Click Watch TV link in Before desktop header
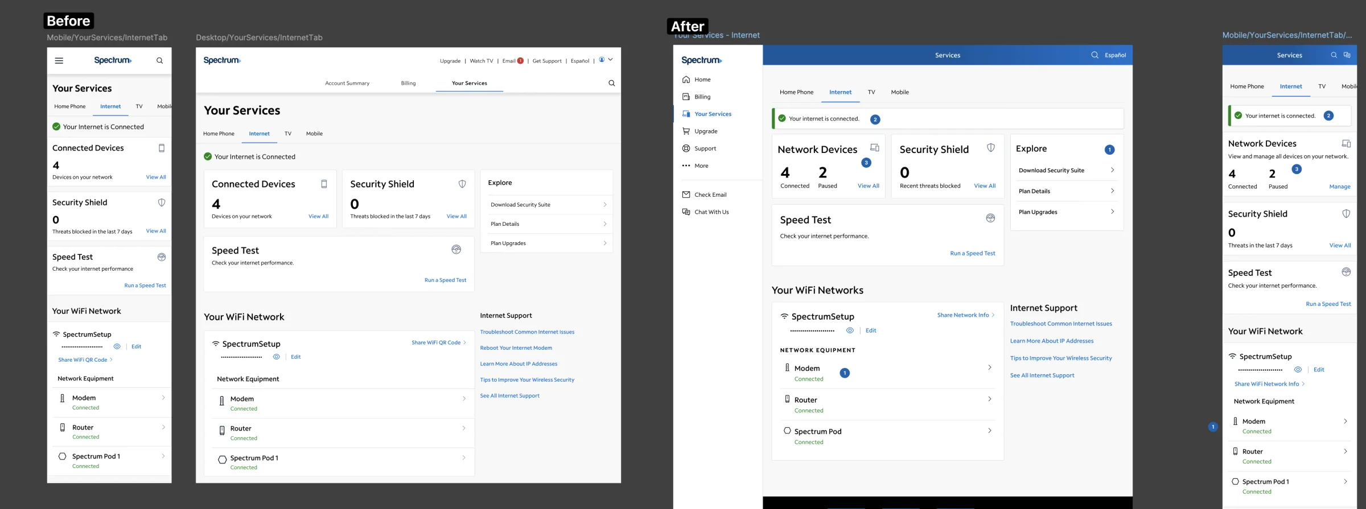 [x=482, y=61]
